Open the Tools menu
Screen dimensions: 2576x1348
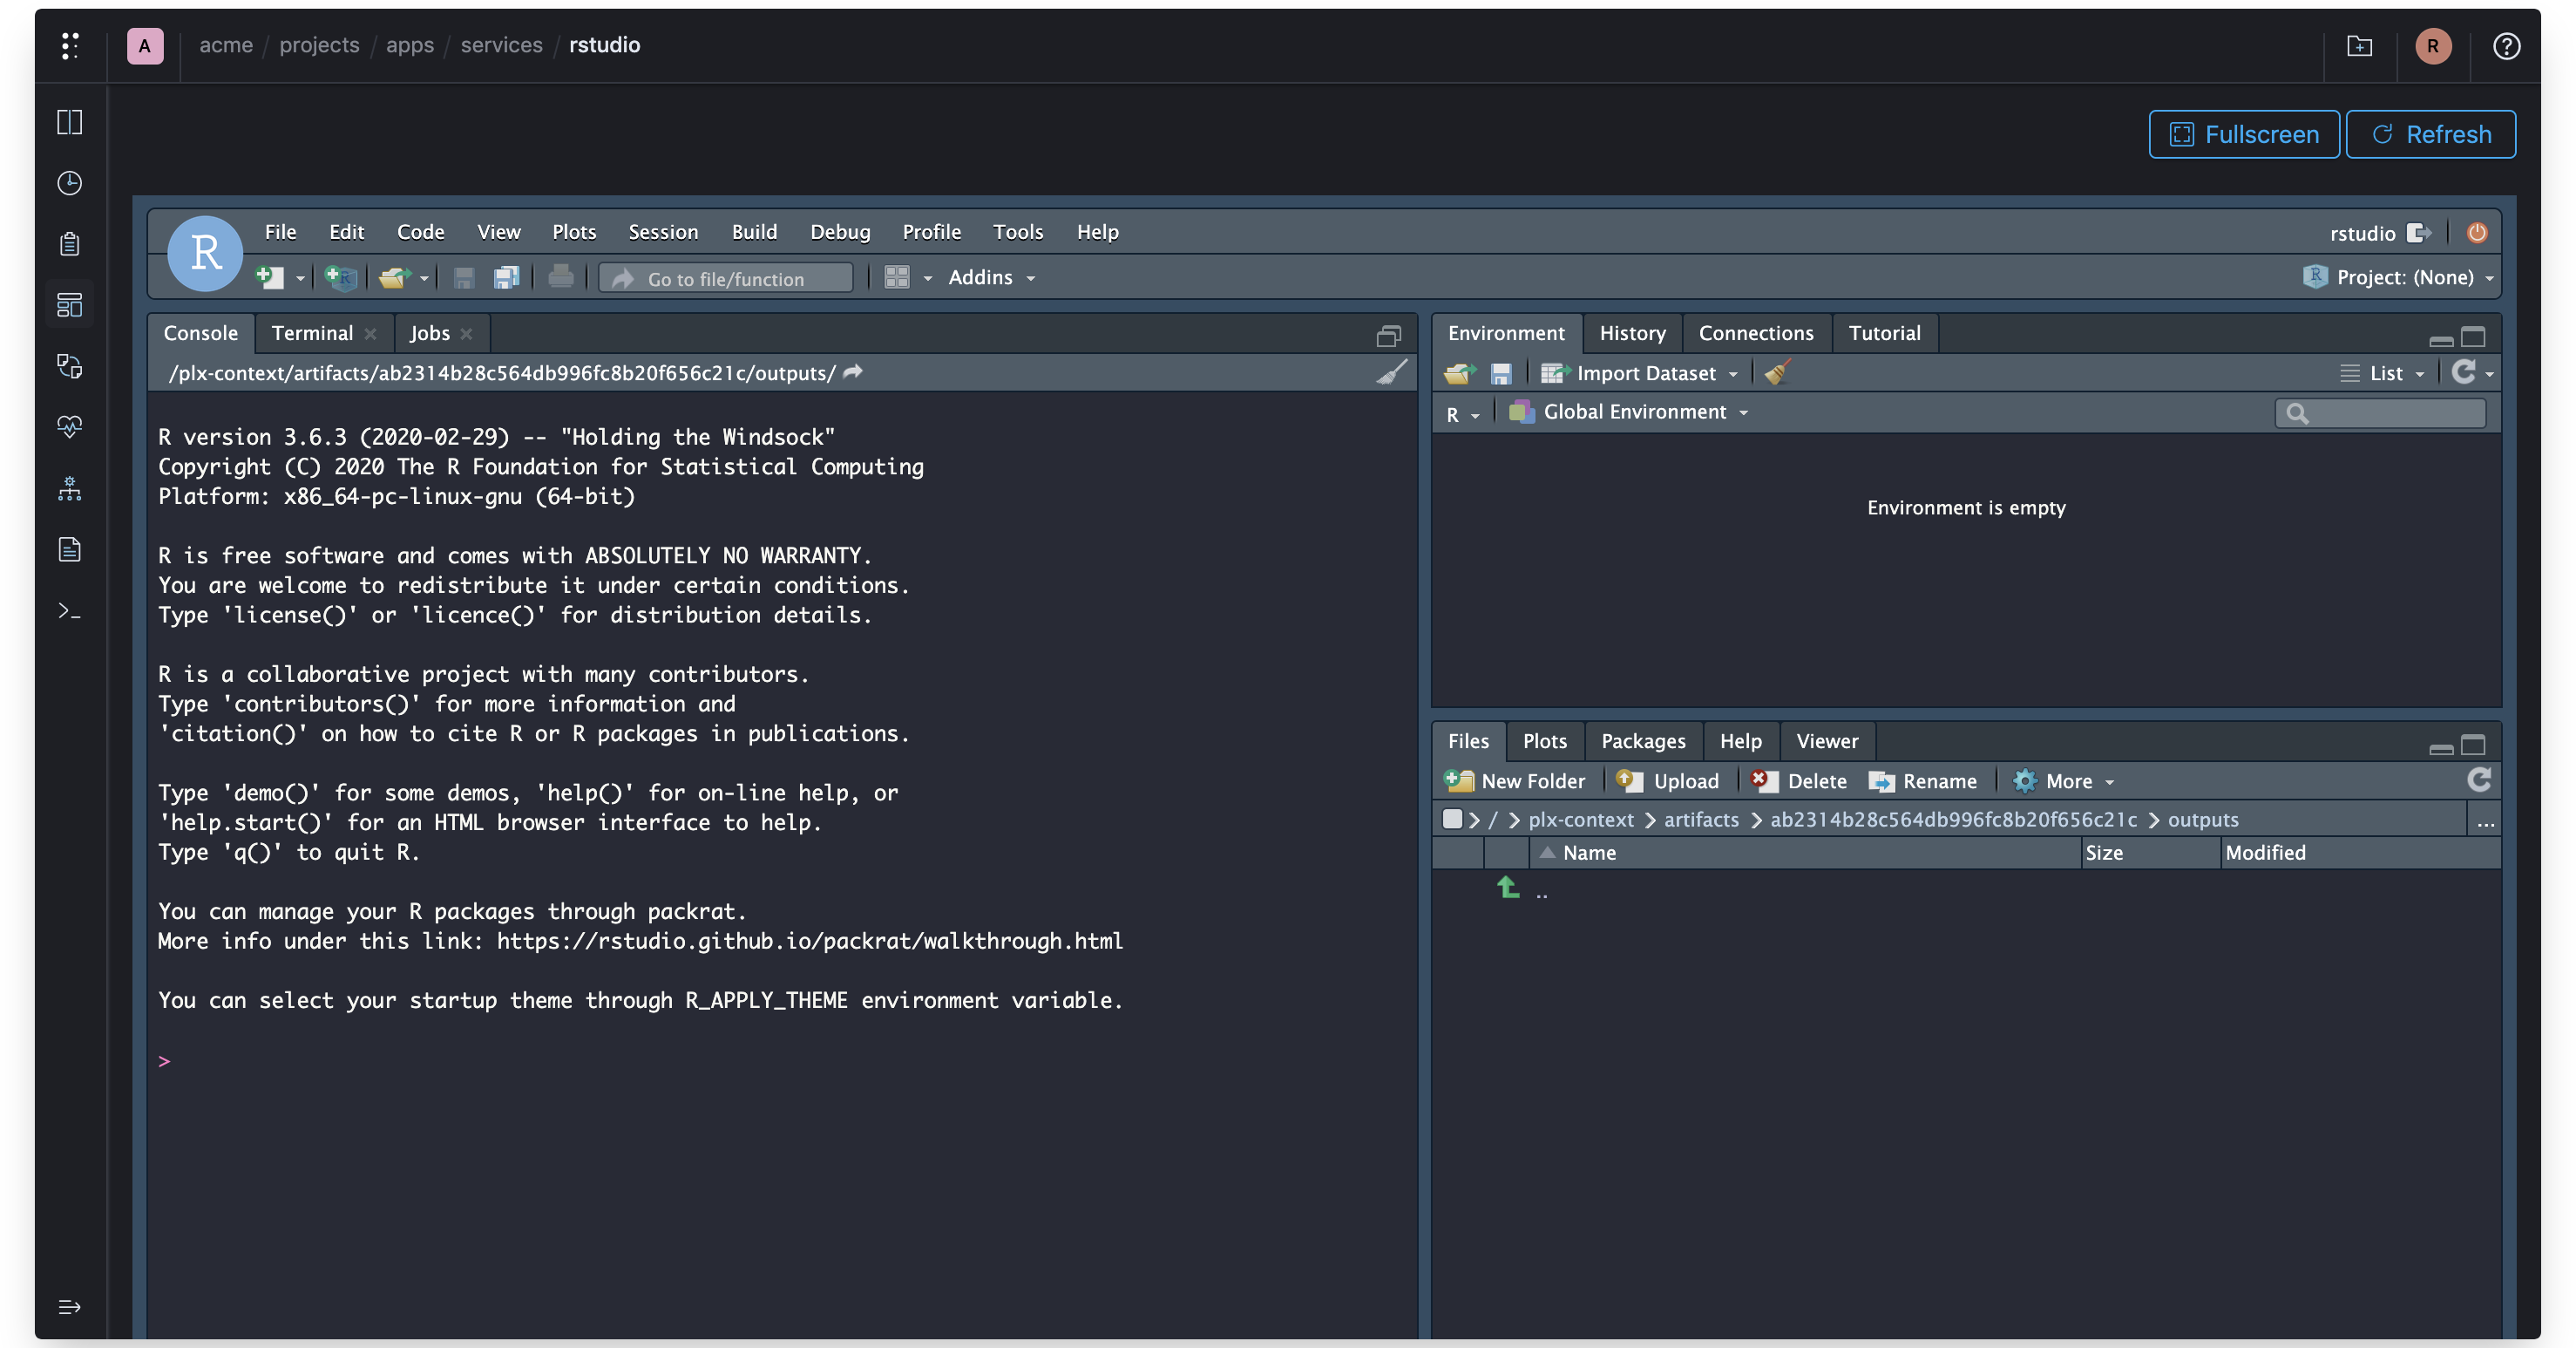click(1018, 231)
